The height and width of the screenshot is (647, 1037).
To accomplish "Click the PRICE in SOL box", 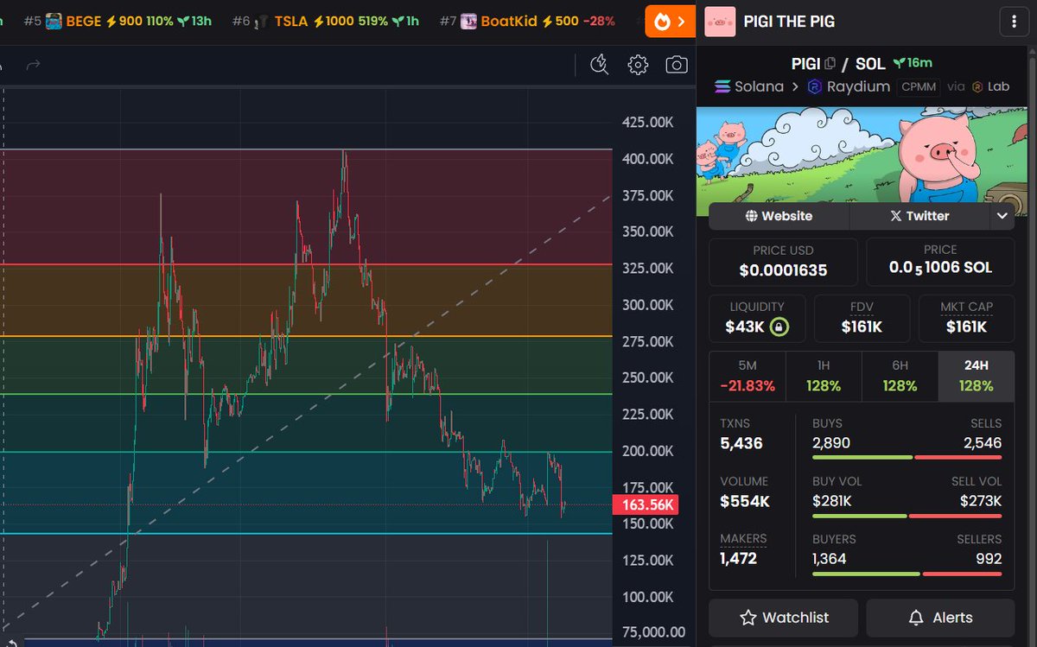I will pos(940,262).
